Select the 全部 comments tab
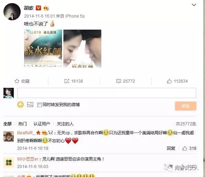The image size is (205, 177). pos(8,124)
